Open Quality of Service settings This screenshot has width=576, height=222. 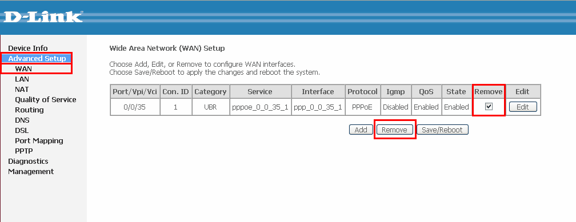point(46,99)
